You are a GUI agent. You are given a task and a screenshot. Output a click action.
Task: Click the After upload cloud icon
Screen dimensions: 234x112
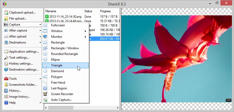click(x=6, y=36)
